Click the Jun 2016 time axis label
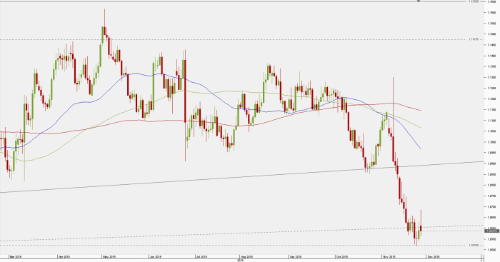500x262 pixels. pos(156,256)
